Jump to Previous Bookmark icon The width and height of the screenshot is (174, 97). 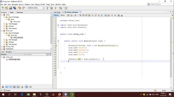click(x=96, y=15)
